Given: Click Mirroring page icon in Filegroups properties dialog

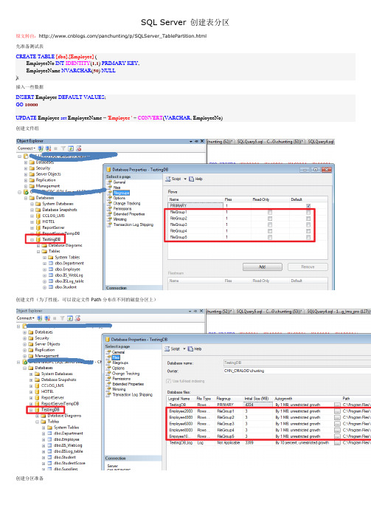Looking at the screenshot, I should [109, 219].
